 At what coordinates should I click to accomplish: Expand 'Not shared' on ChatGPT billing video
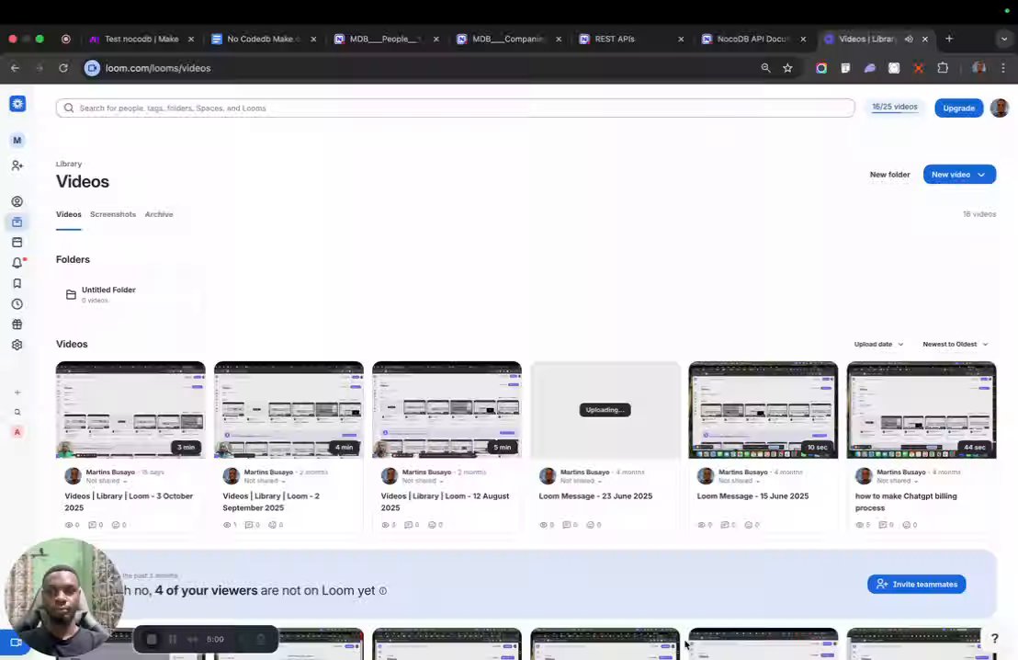(898, 482)
